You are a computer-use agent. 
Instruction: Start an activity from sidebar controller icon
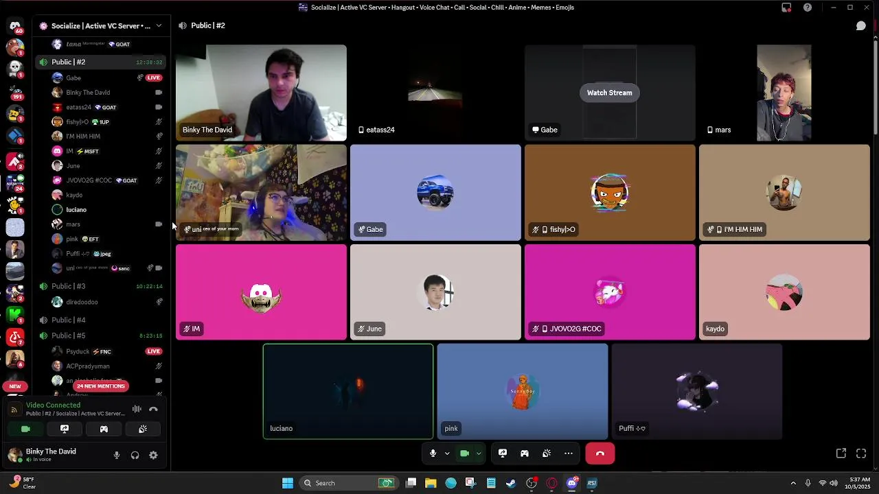tap(104, 429)
